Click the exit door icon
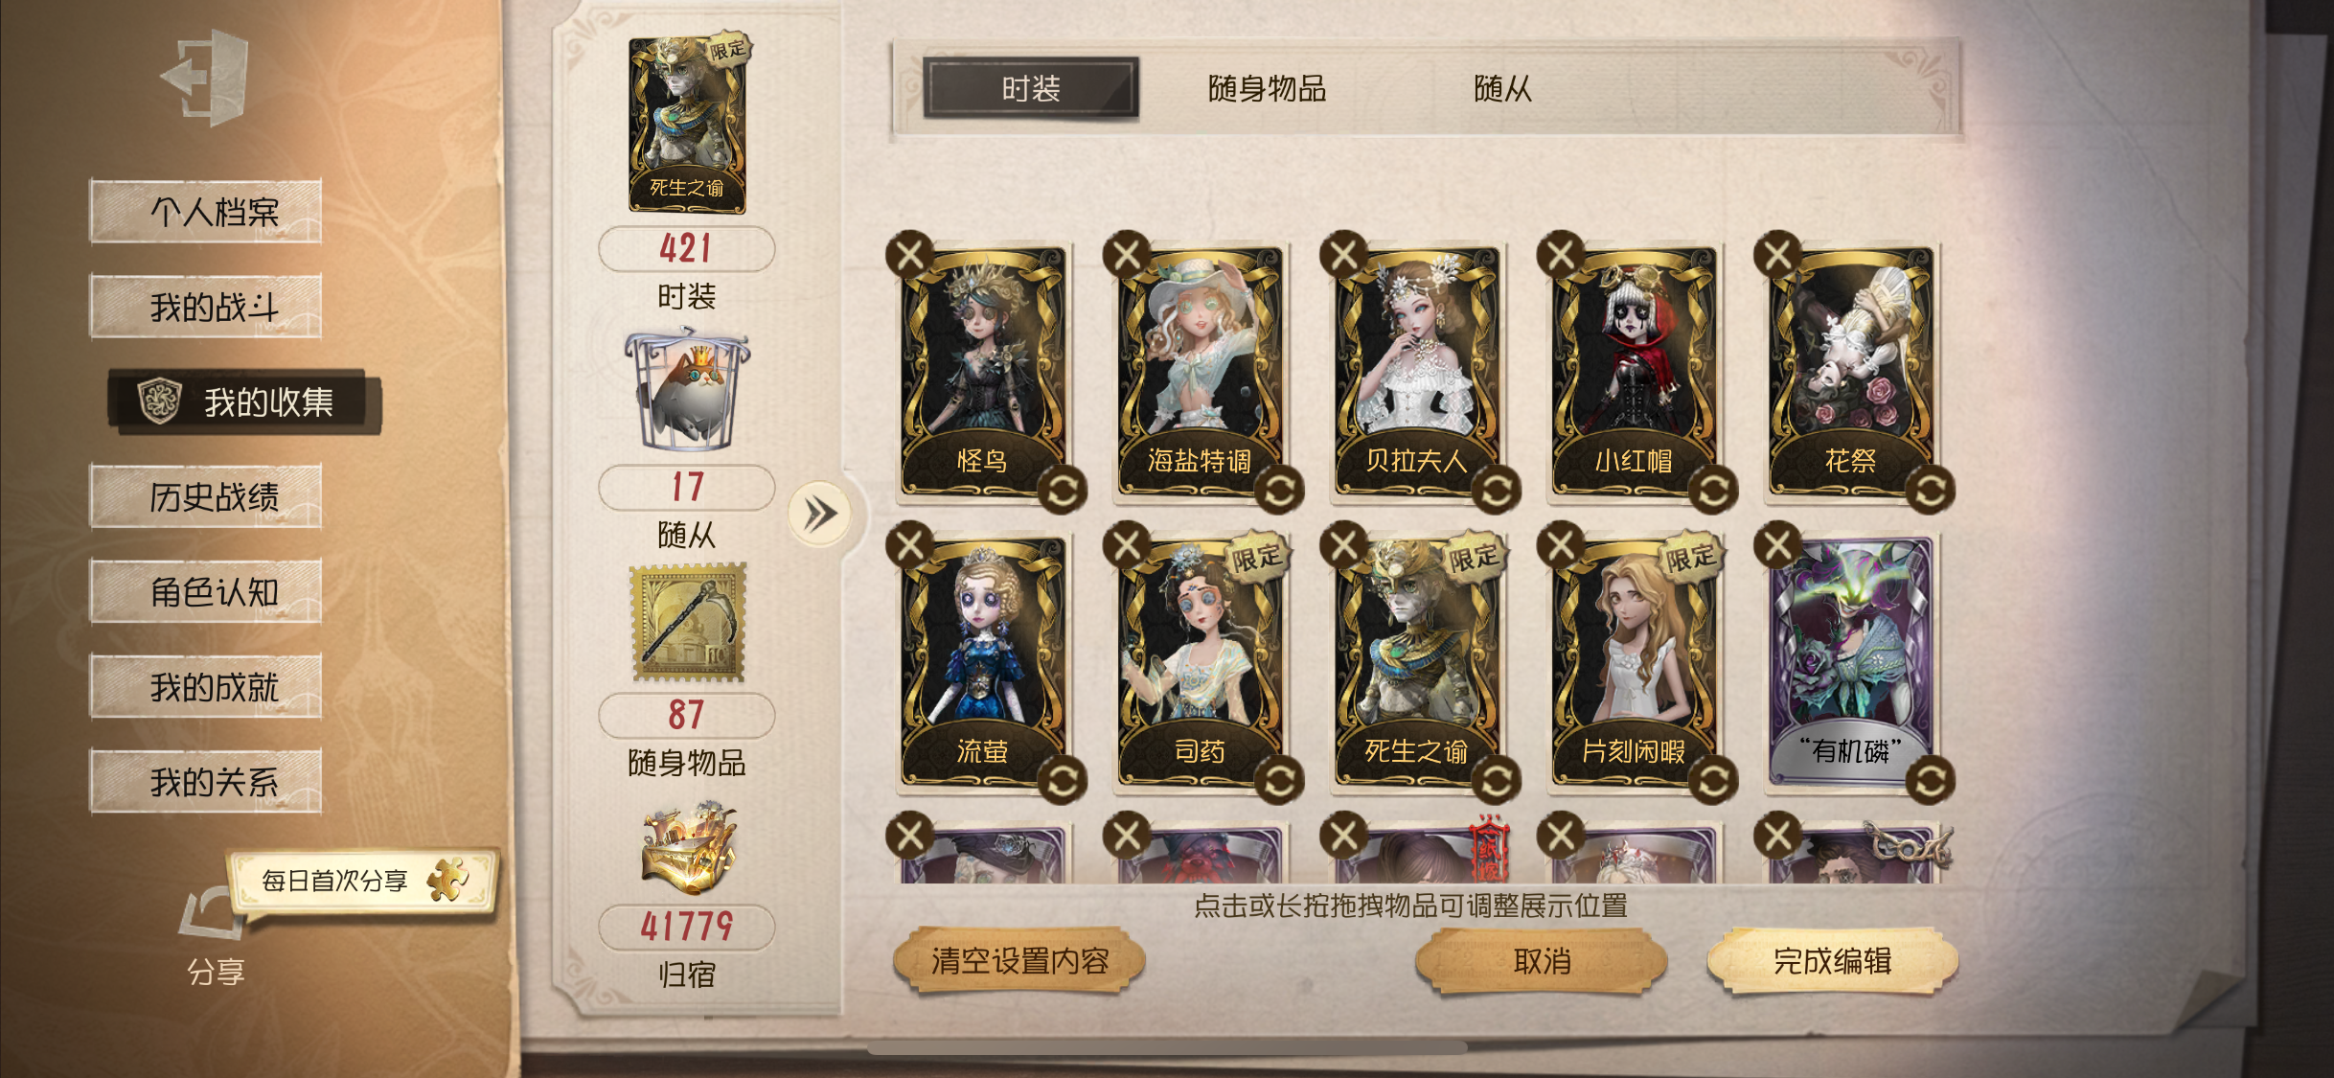This screenshot has height=1078, width=2334. [x=205, y=77]
